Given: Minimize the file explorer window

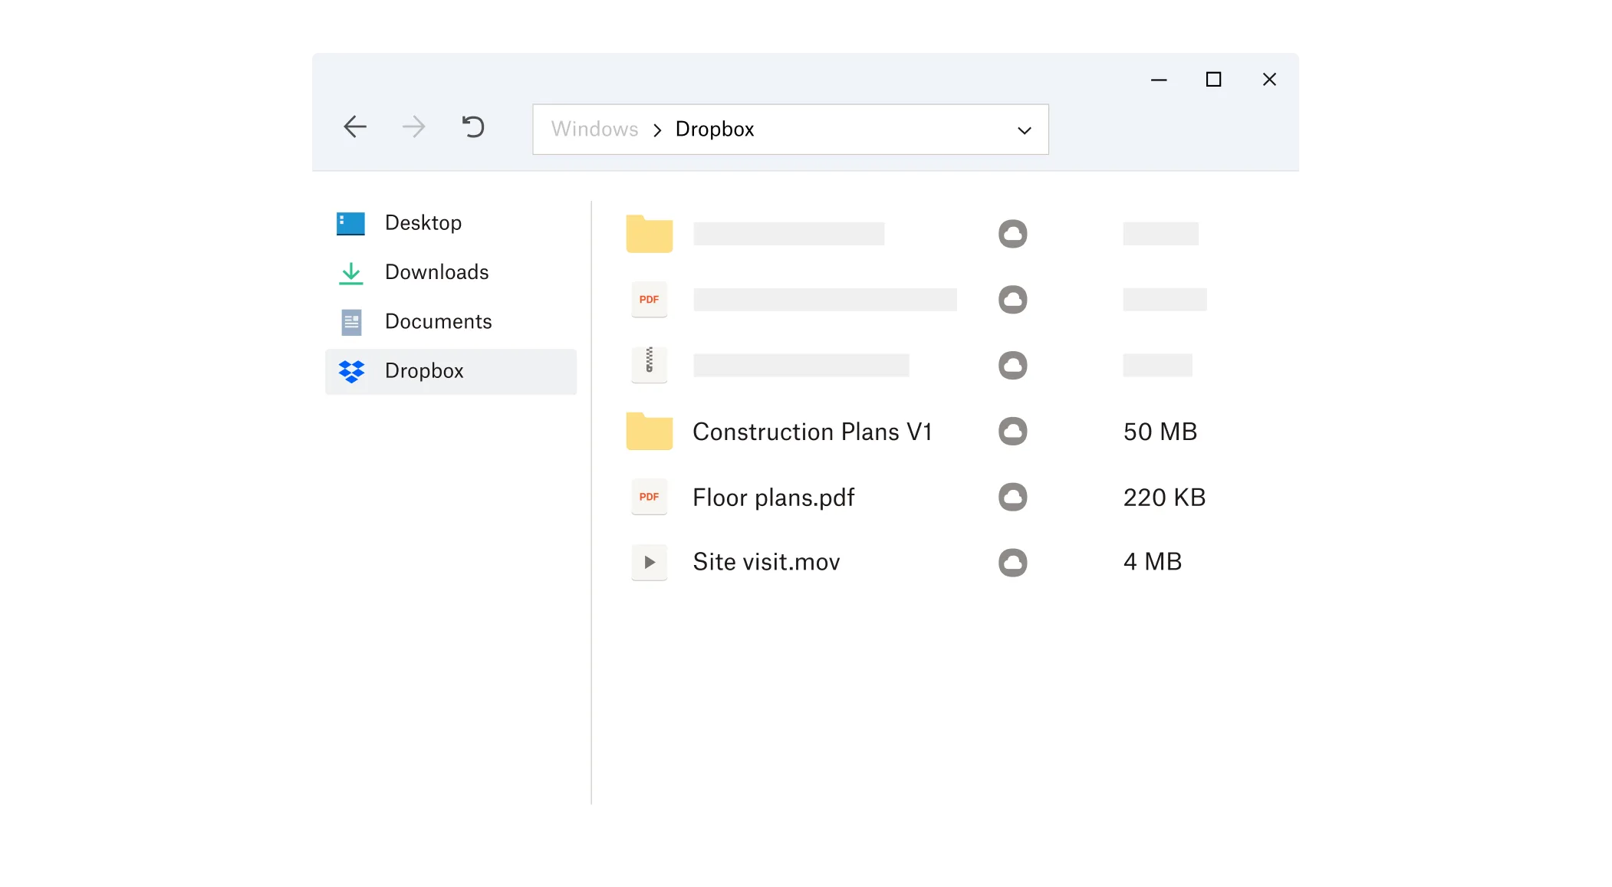Looking at the screenshot, I should point(1159,80).
